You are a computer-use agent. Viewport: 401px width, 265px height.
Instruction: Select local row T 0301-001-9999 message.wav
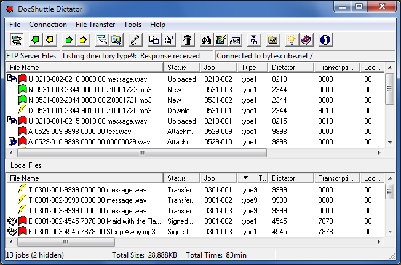(196, 190)
